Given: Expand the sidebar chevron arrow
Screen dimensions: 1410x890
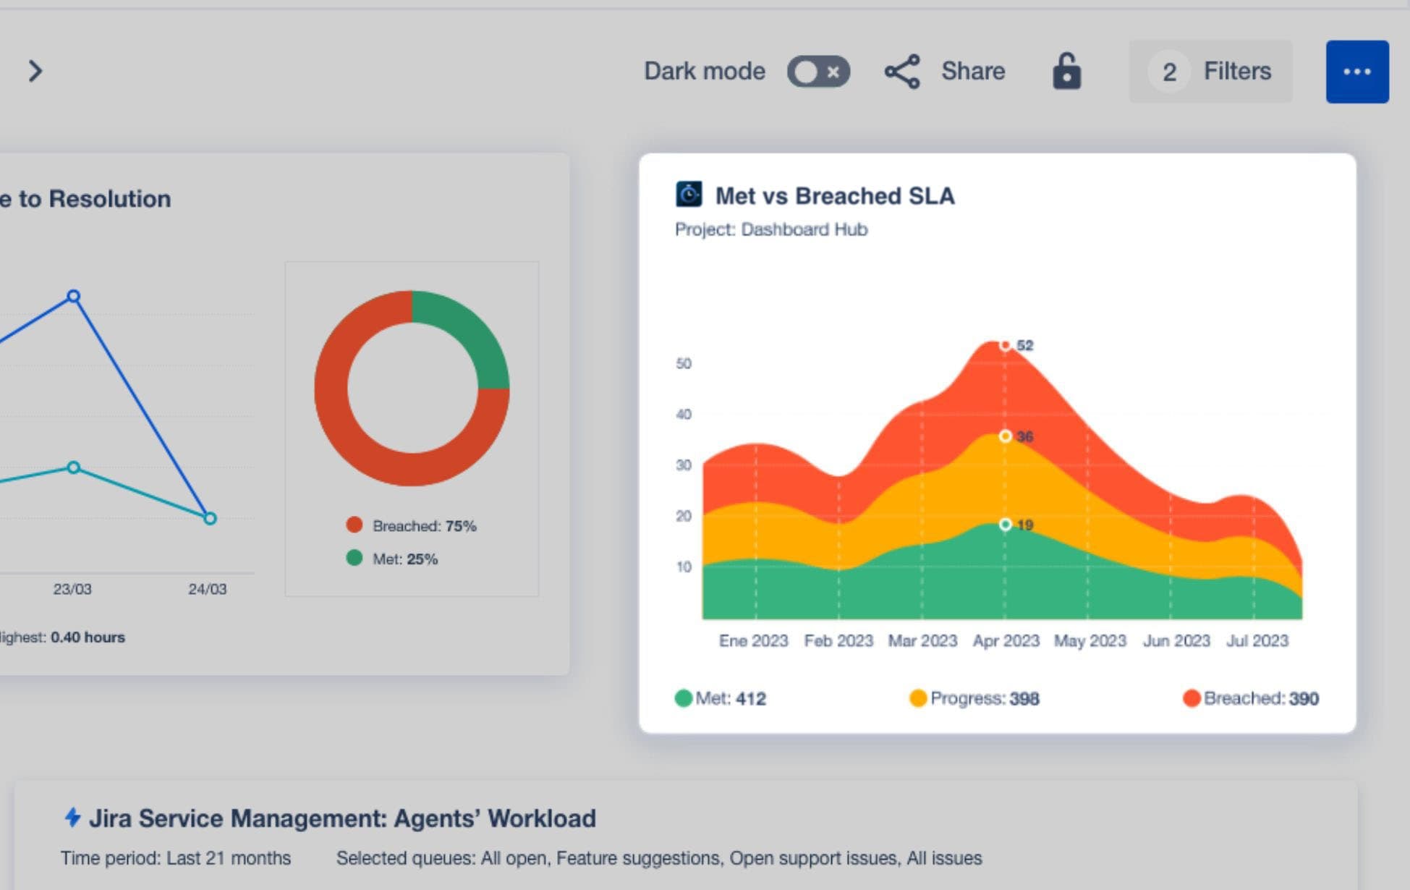Looking at the screenshot, I should pyautogui.click(x=35, y=71).
